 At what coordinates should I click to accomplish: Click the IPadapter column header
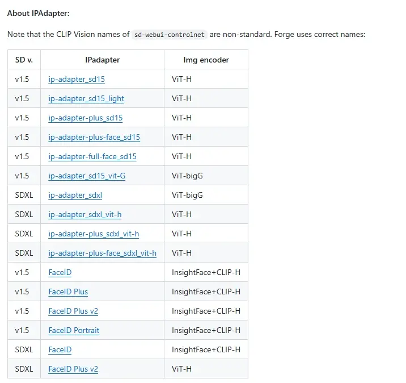(x=102, y=60)
